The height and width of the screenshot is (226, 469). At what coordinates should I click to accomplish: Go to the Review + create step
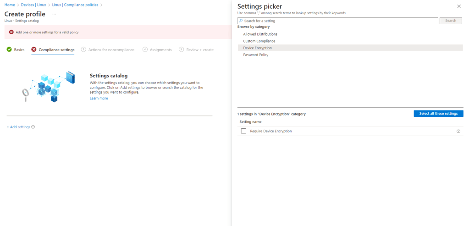pos(199,50)
